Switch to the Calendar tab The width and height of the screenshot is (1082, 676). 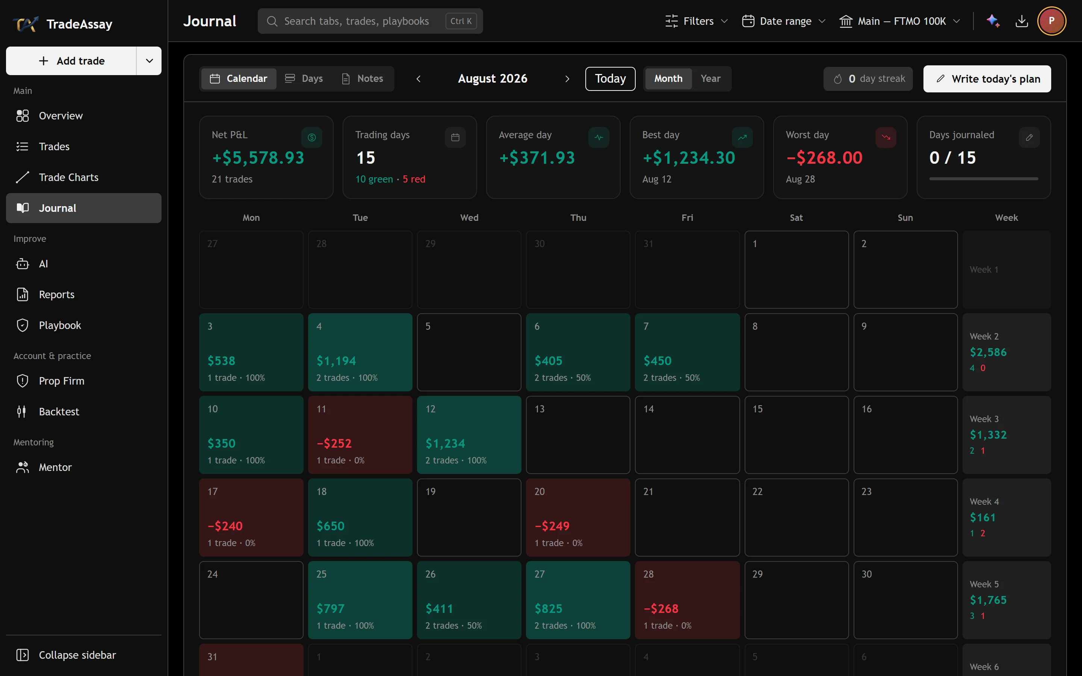[x=239, y=79]
